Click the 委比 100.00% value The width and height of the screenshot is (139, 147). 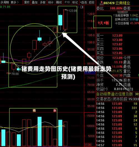tap(116, 8)
